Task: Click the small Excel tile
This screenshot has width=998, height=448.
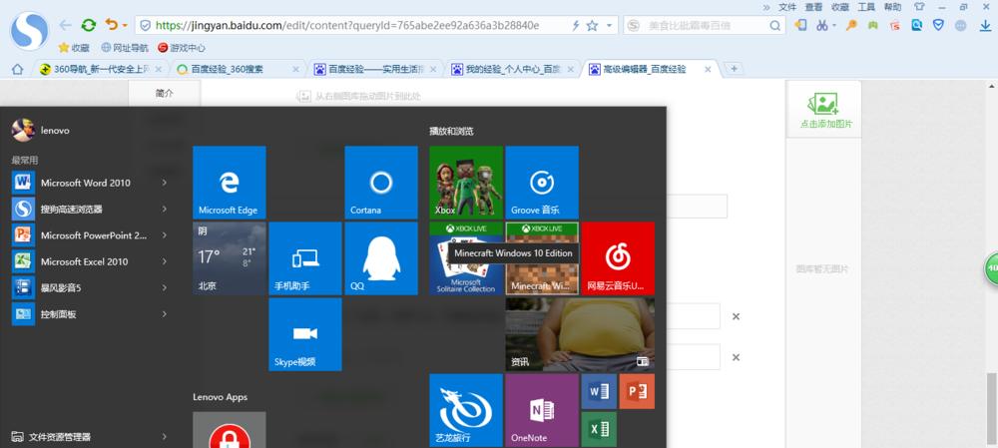Action: tap(599, 429)
